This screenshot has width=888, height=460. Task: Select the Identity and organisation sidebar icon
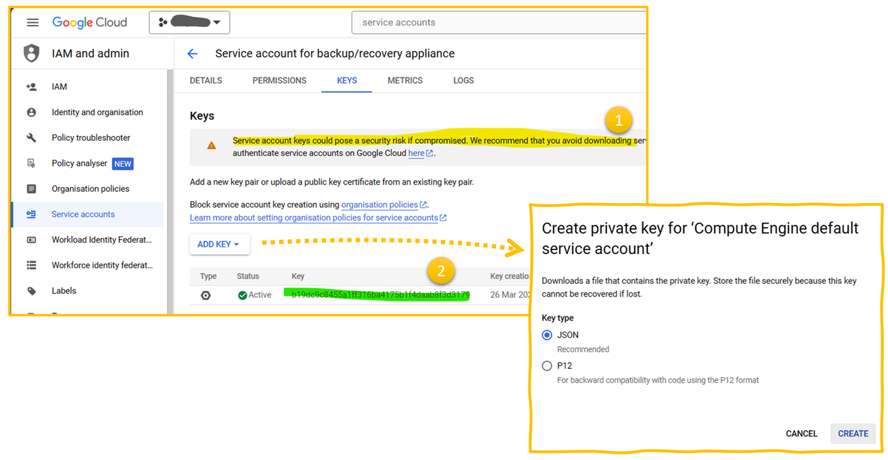click(31, 112)
